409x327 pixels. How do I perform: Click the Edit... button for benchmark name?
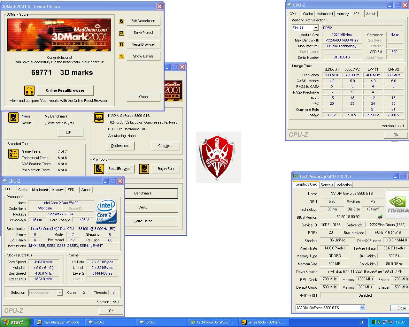coord(70,133)
